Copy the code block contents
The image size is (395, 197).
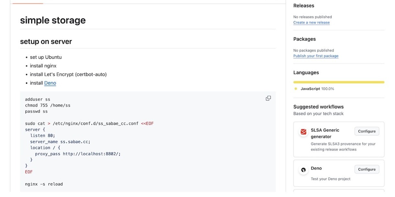(x=268, y=98)
